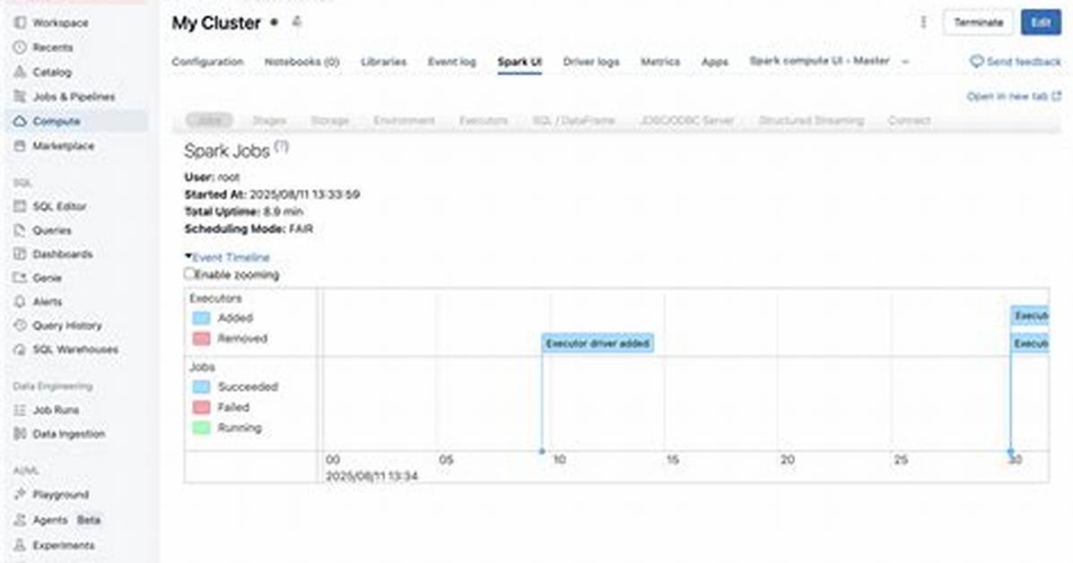Click the Workspace icon in sidebar
Viewport: 1073px width, 563px height.
[20, 22]
